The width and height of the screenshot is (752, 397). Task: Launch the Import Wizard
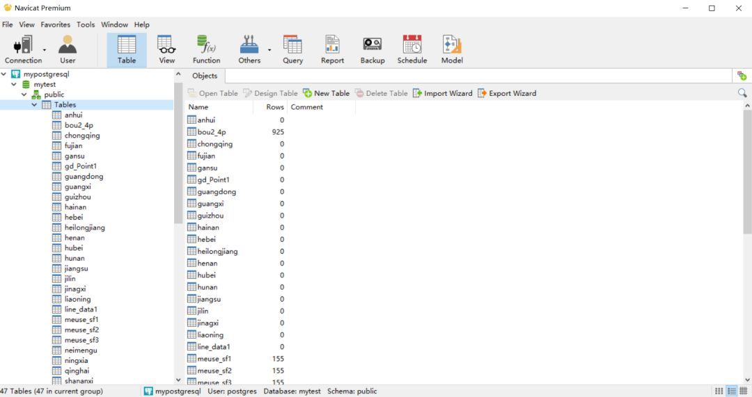click(x=443, y=93)
